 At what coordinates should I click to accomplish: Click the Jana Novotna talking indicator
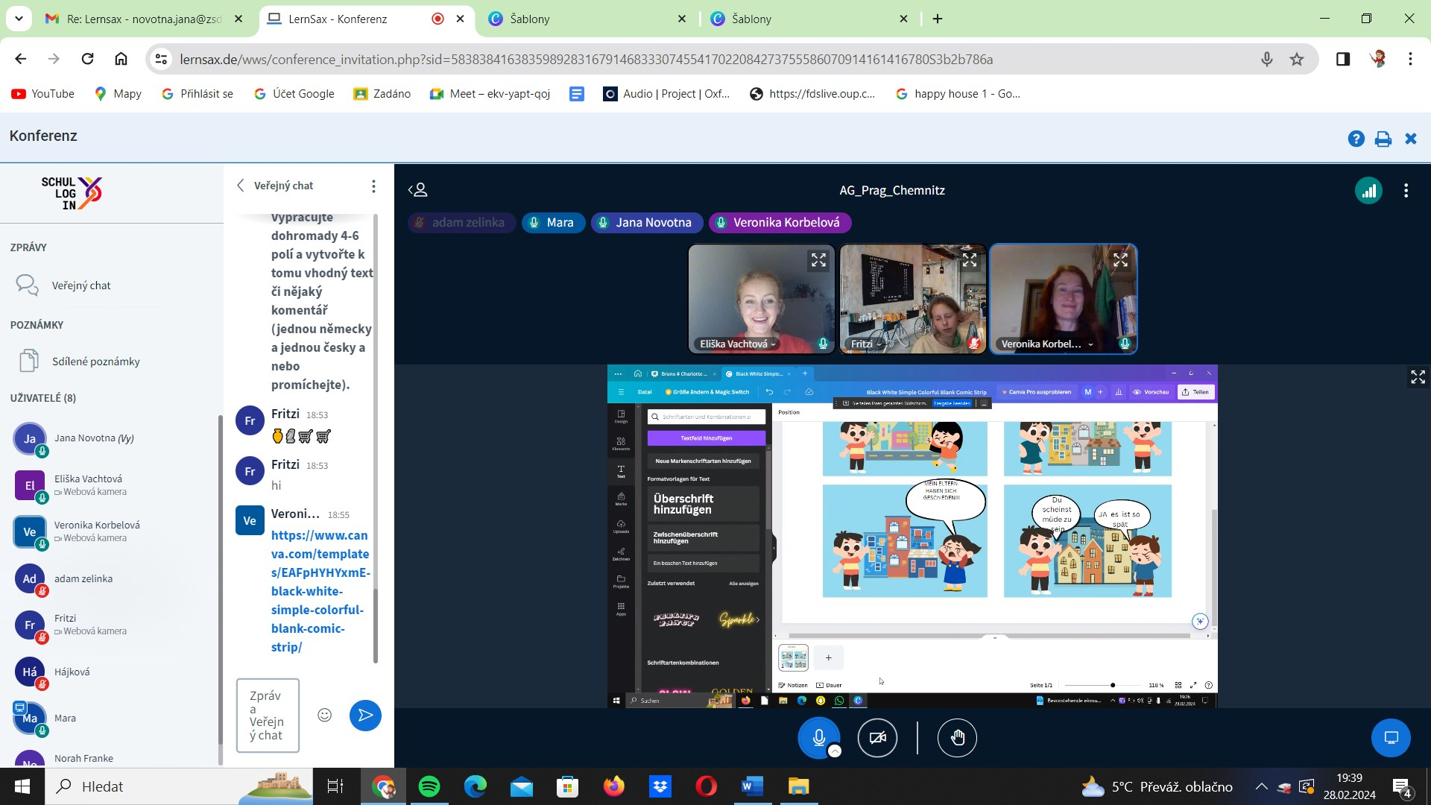(645, 222)
